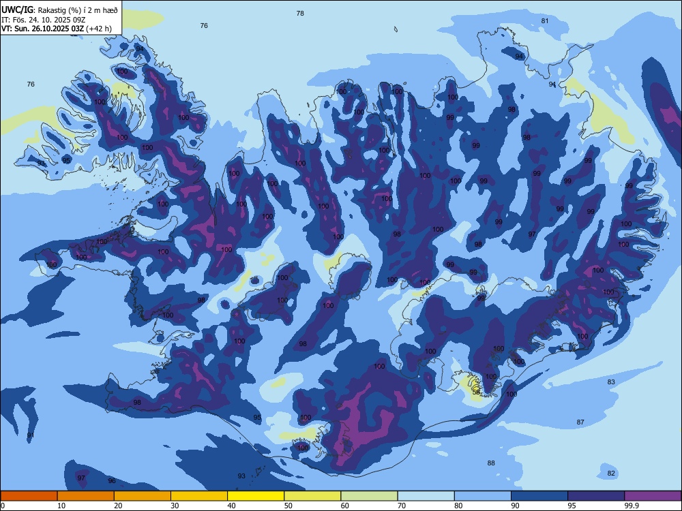Screen dimensions: 682x511
Task: Click the legend tick label 80
Action: (459, 506)
